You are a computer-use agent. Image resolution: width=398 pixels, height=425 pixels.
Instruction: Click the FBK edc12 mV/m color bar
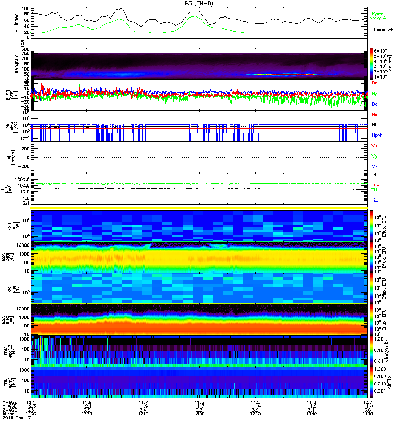(371, 351)
